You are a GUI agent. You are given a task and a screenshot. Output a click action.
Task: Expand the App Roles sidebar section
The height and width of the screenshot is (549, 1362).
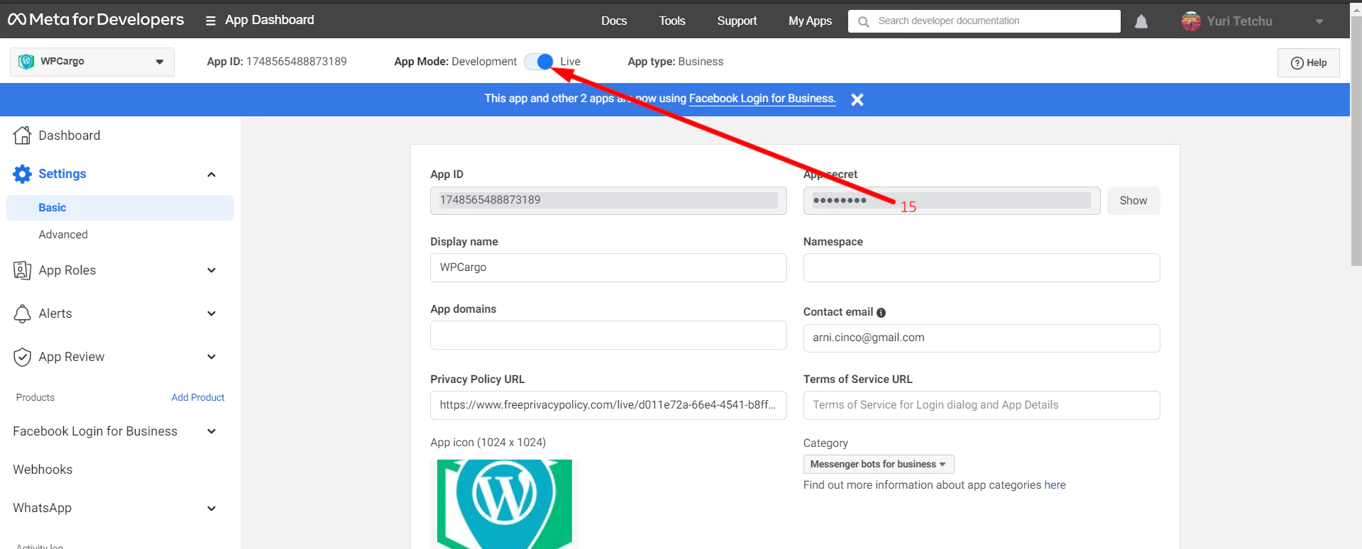click(x=211, y=270)
